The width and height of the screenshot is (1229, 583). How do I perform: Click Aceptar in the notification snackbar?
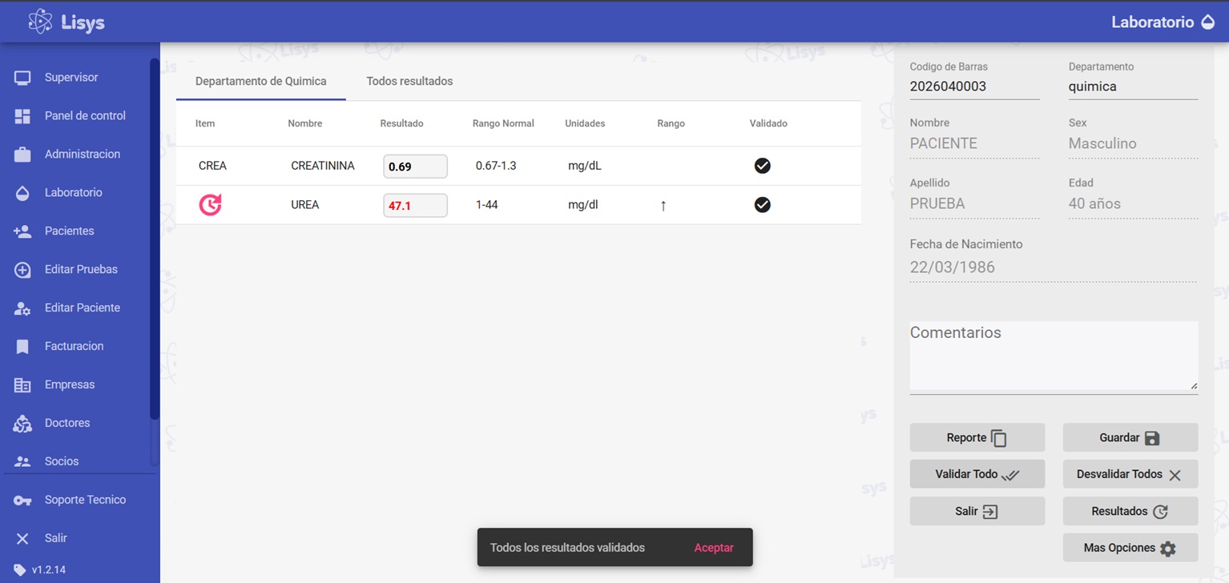[714, 548]
